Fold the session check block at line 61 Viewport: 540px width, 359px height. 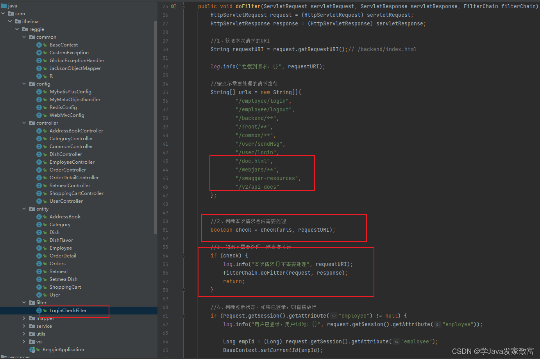(183, 316)
